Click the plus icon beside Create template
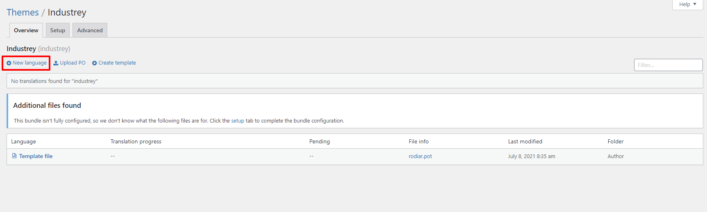 95,63
